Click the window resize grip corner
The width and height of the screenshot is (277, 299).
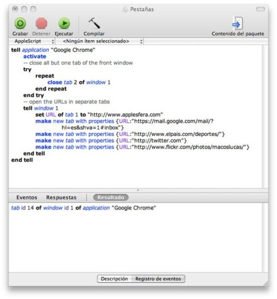(266, 283)
